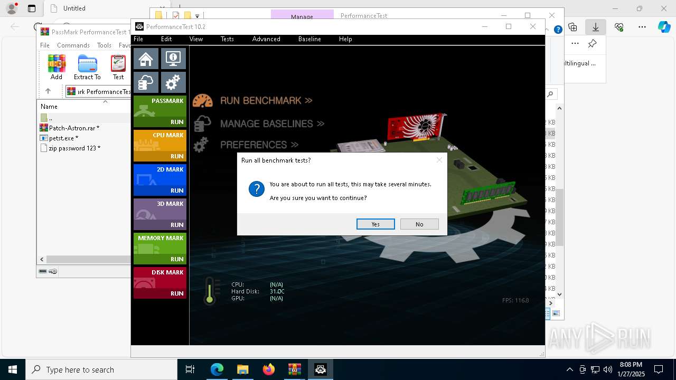Click No to cancel benchmark run
The image size is (676, 380).
pyautogui.click(x=419, y=224)
